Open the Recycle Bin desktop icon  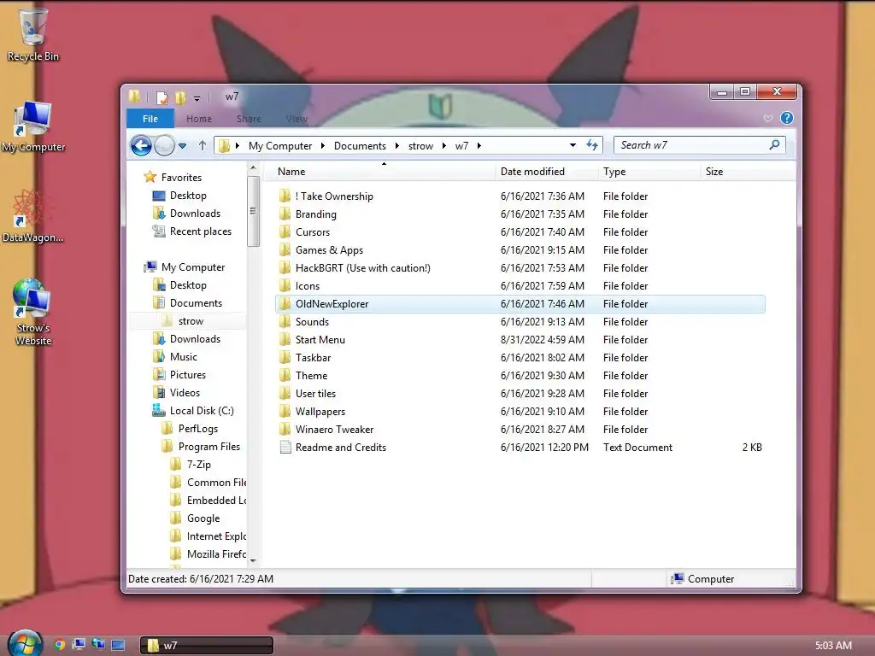[33, 34]
